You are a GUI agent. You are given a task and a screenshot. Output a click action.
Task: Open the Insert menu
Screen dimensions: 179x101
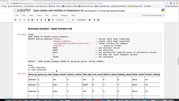(x=39, y=15)
